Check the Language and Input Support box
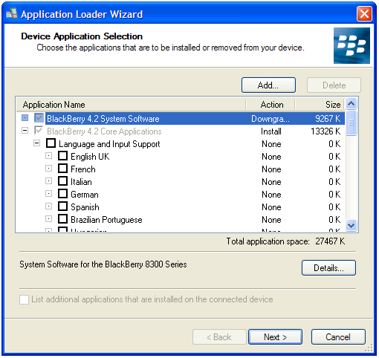 51,143
